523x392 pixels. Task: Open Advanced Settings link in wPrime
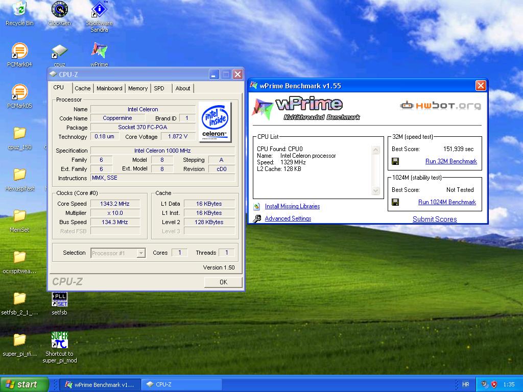pos(288,218)
